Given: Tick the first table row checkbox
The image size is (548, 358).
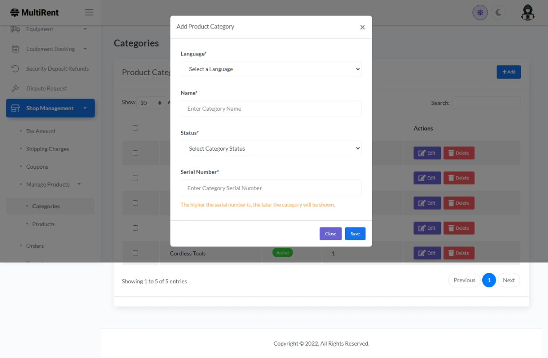Looking at the screenshot, I should 135,153.
